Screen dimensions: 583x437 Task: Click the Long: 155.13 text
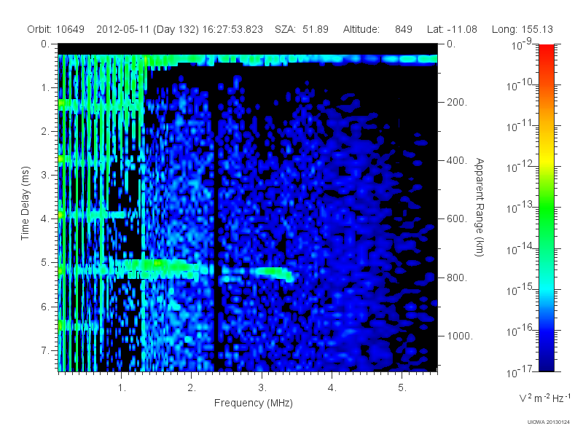tap(522, 29)
